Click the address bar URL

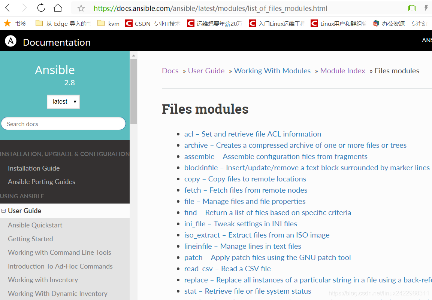210,9
